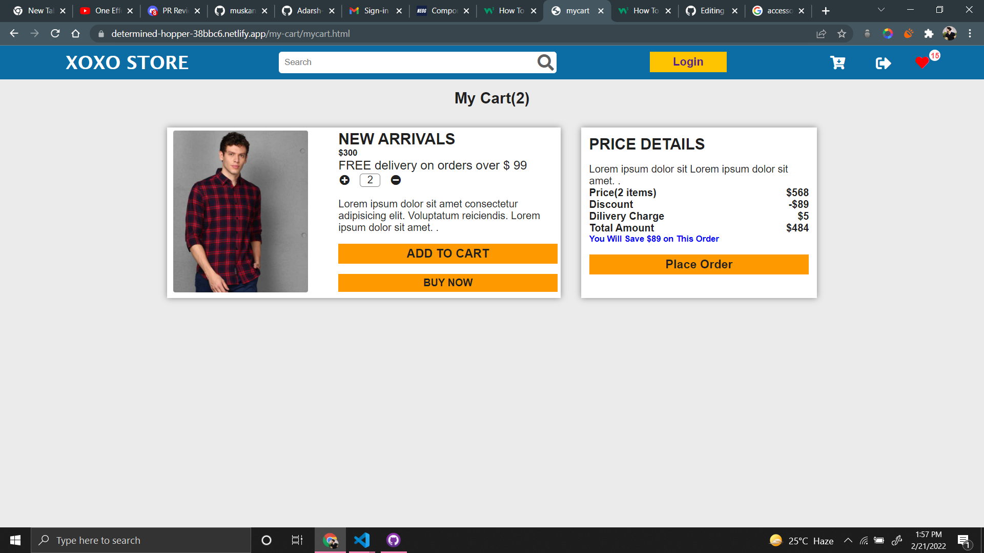The image size is (984, 553).
Task: Open Visual Studio Code from the taskbar
Action: click(362, 540)
